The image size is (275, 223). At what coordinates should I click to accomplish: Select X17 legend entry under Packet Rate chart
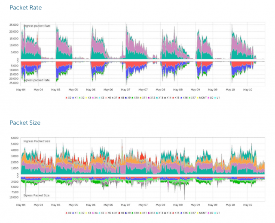tap(192, 98)
